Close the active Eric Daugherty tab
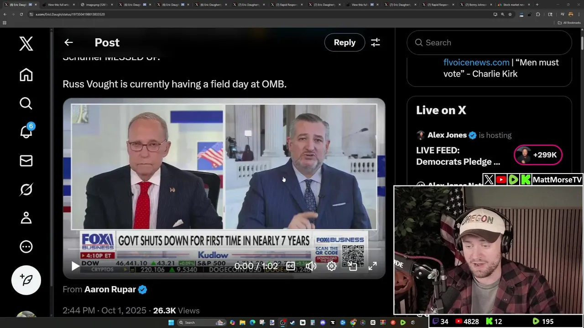Screen dimensions: 584x328 [36, 5]
